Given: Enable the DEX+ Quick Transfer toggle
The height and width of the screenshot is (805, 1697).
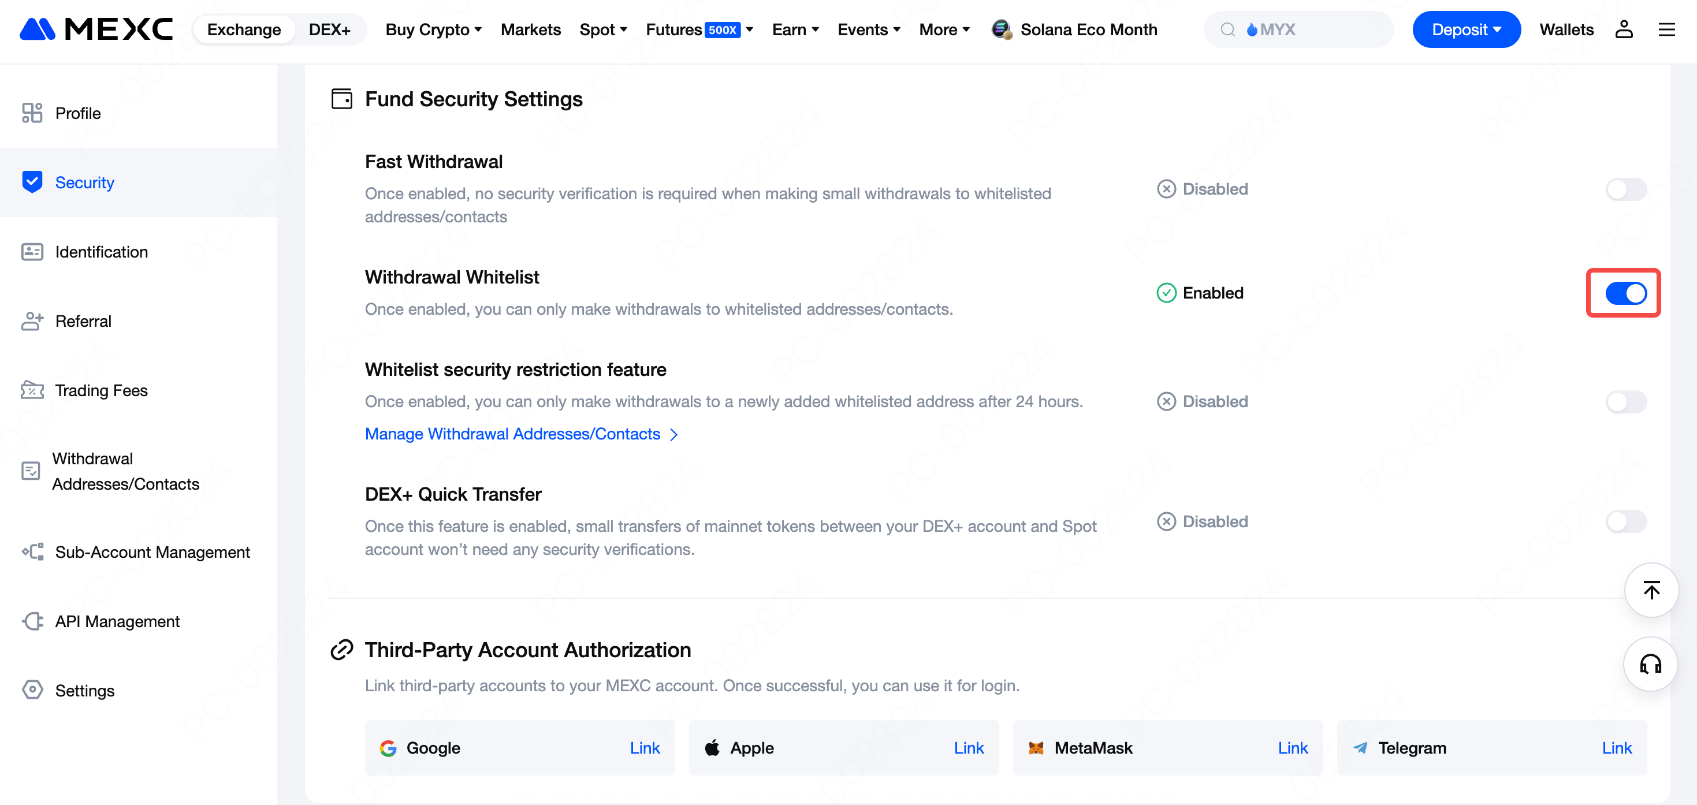Looking at the screenshot, I should click(1625, 521).
